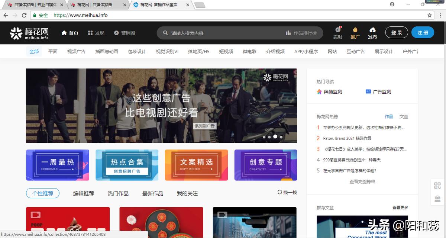
Task: Open the 营销圈 navigation menu
Action: pos(125,33)
